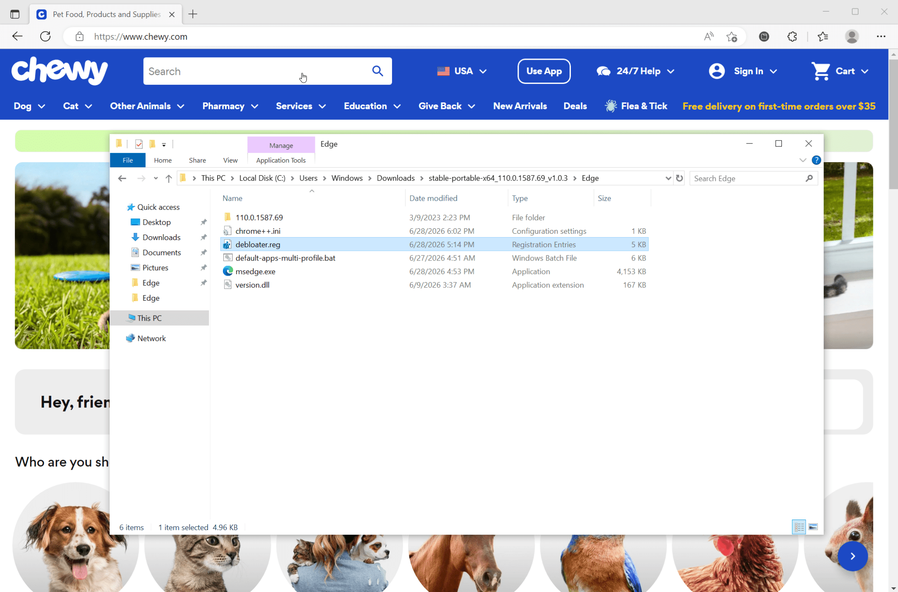Click the New folder quick access icon

(152, 144)
